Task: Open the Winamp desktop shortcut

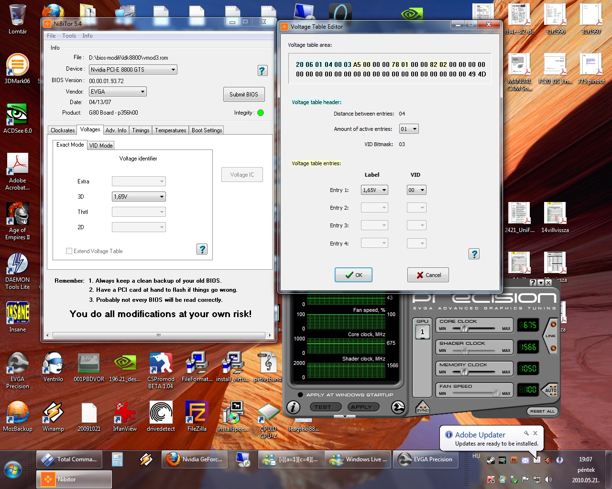Action: [x=53, y=416]
